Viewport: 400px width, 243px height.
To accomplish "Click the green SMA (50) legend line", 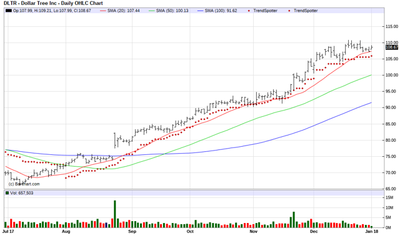I will (x=151, y=11).
